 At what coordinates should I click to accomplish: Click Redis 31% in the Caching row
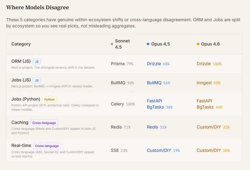tap(157, 127)
